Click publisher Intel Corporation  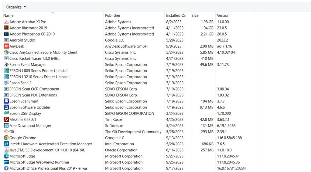[119, 144]
